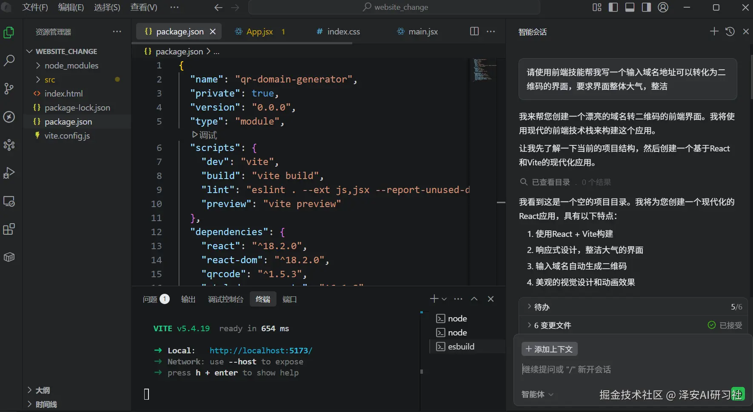Close the 智能会话 panel

tap(746, 31)
